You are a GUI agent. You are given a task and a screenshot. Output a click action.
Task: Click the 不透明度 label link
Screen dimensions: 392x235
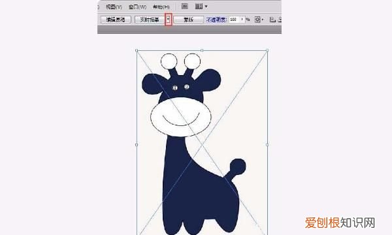(x=216, y=20)
